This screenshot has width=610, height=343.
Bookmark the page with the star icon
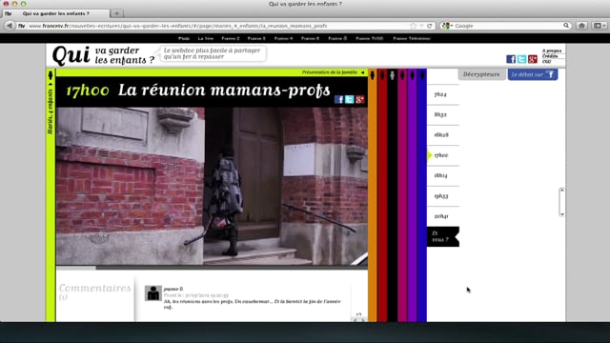coord(413,26)
